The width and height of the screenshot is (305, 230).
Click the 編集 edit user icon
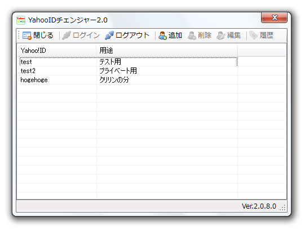(x=221, y=35)
